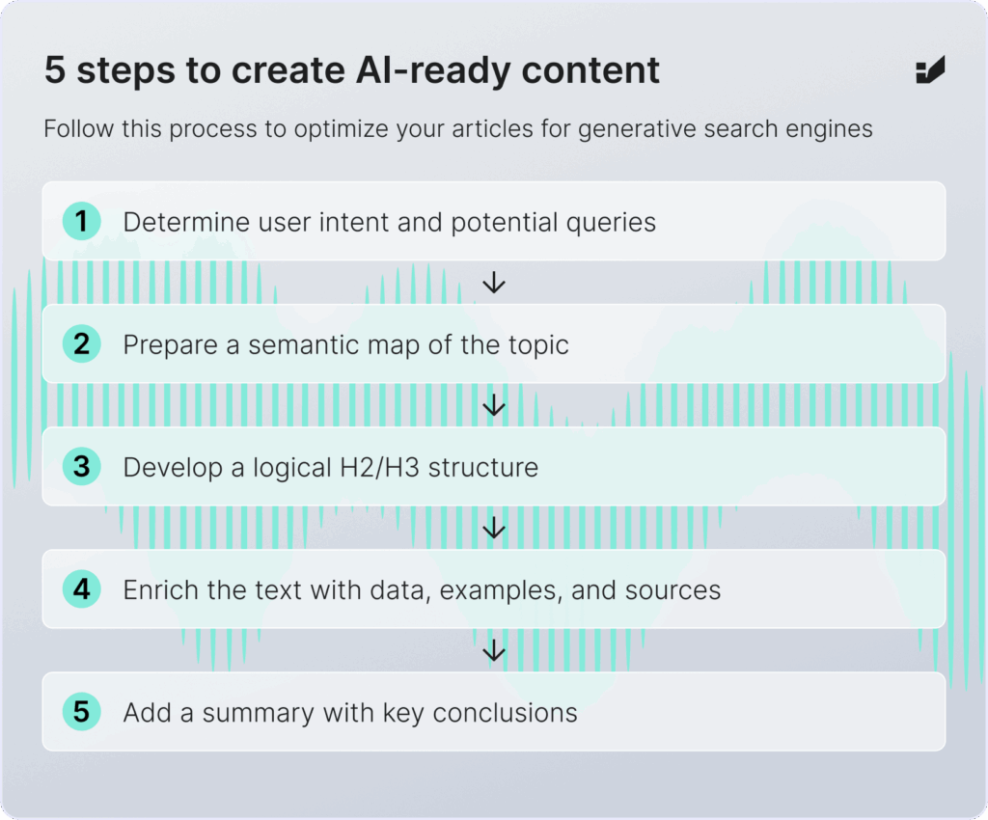Click 'Enrich the text with data' step text
The image size is (988, 820).
tap(422, 589)
